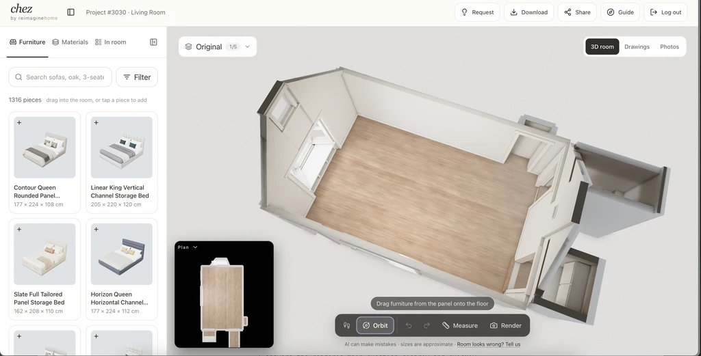Click the lightbulb Request button
The image size is (701, 356).
[x=477, y=12]
